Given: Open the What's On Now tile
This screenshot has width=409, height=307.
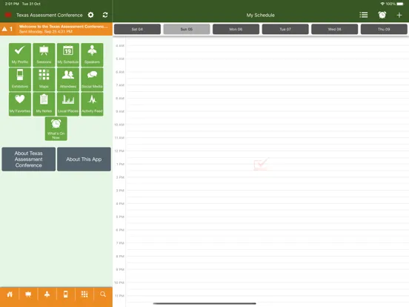Looking at the screenshot, I should click(56, 129).
